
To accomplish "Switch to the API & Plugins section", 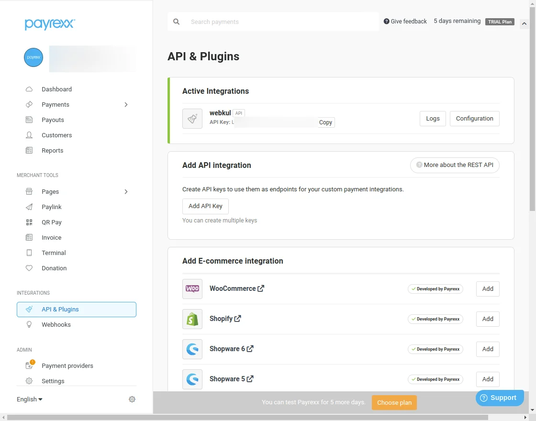I will (59, 310).
